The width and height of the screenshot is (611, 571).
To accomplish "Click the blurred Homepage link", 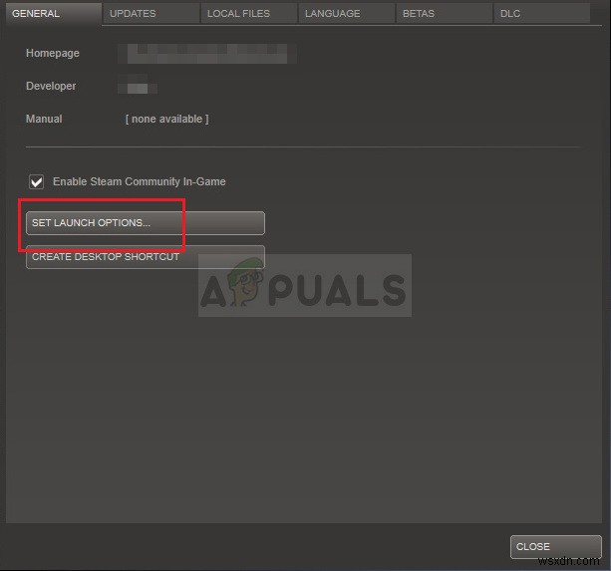I will pos(207,54).
